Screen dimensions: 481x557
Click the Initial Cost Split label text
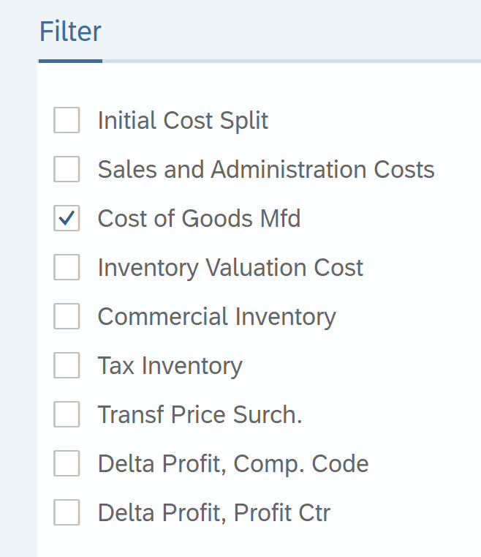click(183, 120)
